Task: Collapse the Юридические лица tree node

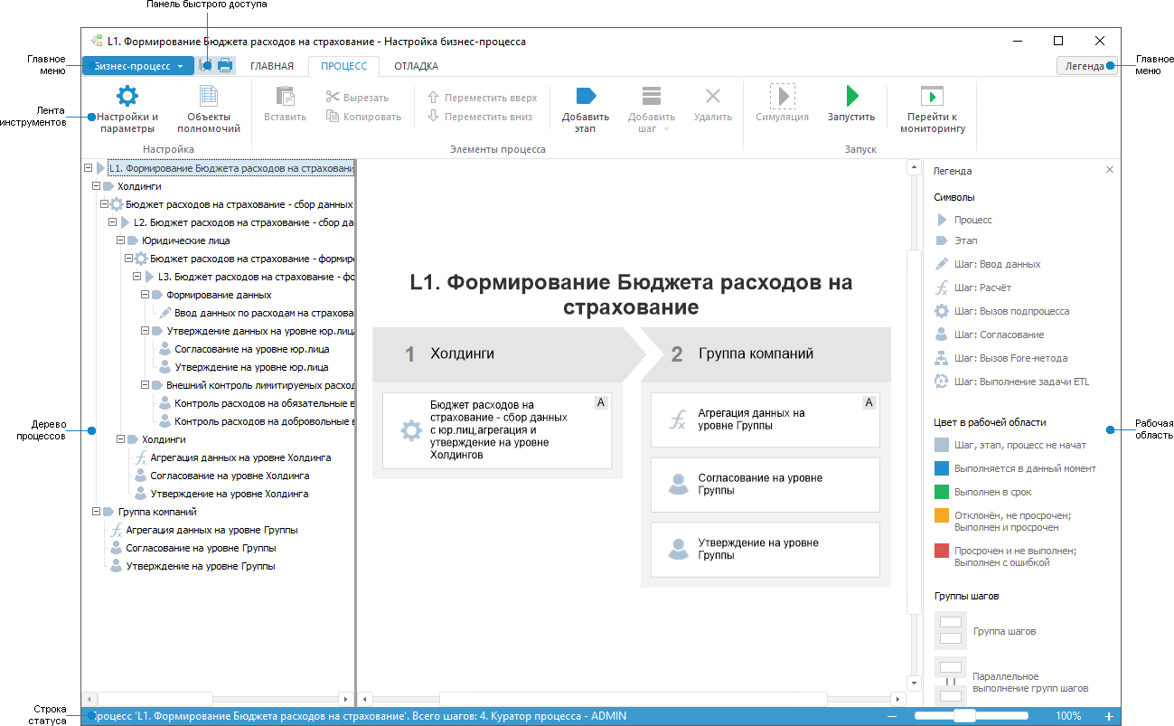Action: click(120, 240)
